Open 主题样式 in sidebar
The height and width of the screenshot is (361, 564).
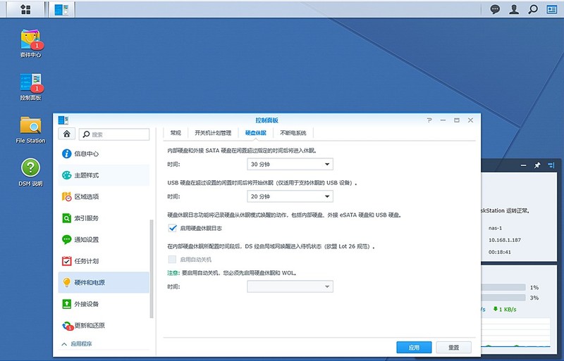[x=104, y=175]
